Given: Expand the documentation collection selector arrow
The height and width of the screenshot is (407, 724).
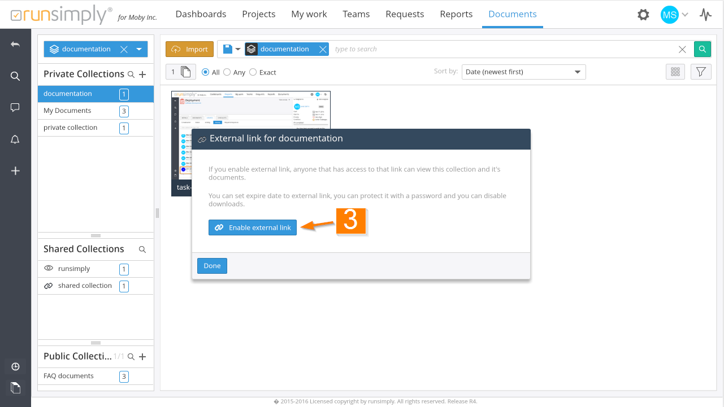Looking at the screenshot, I should tap(139, 49).
